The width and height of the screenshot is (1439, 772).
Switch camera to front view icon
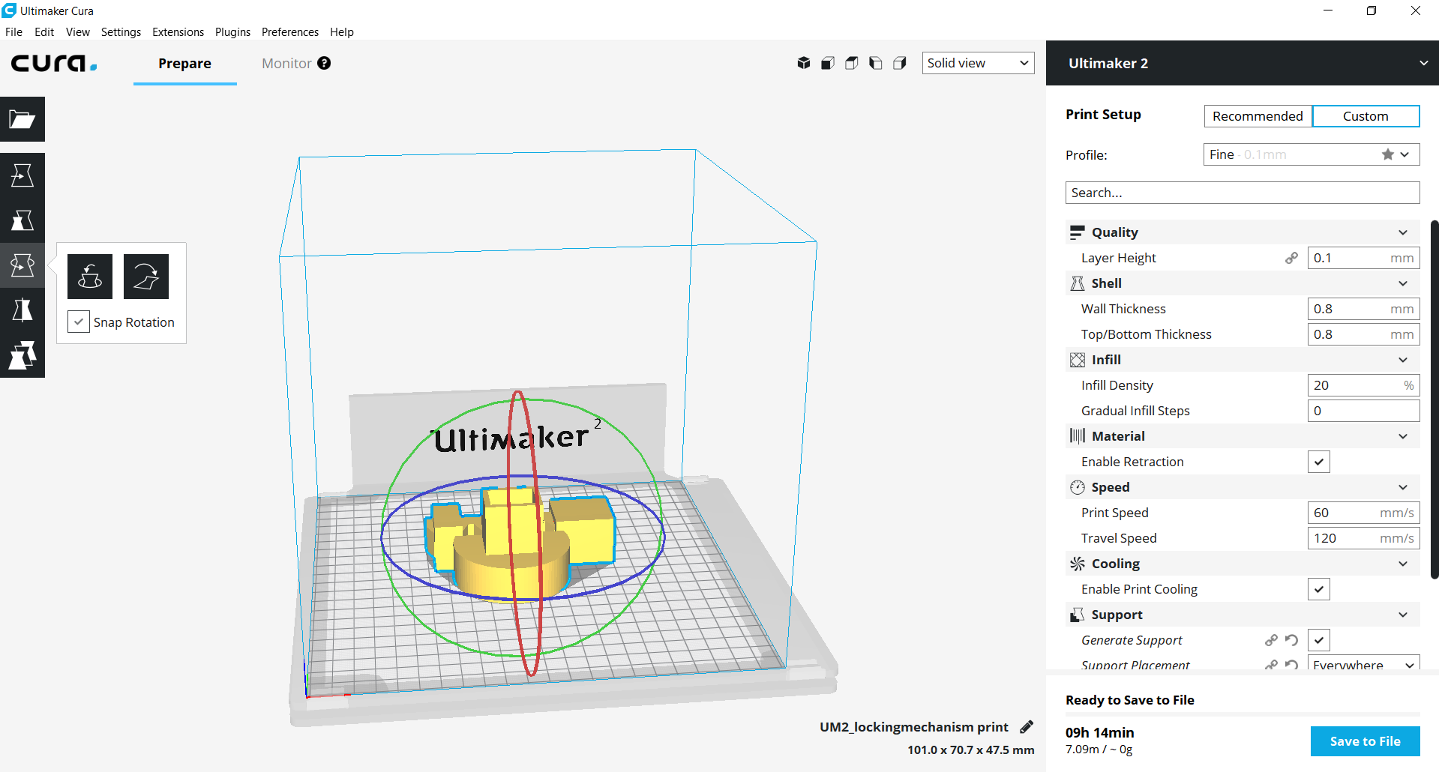tap(828, 63)
